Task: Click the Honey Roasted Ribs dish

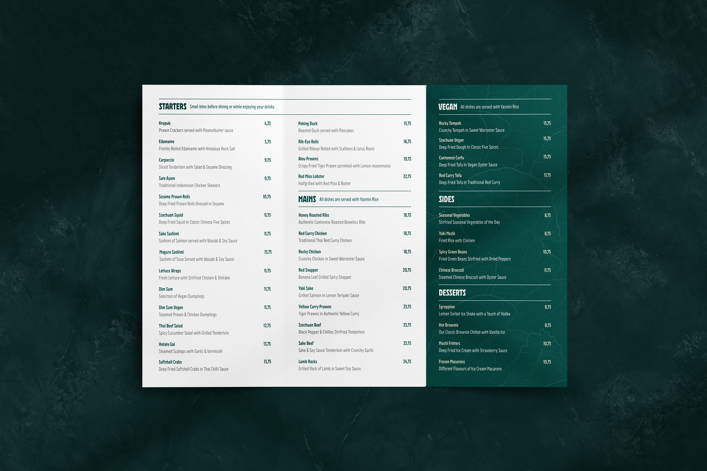Action: (x=314, y=215)
